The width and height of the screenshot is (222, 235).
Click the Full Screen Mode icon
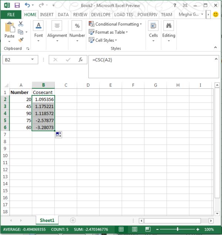click(x=185, y=6)
